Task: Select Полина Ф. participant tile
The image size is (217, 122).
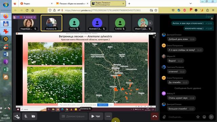Action: tap(51, 23)
